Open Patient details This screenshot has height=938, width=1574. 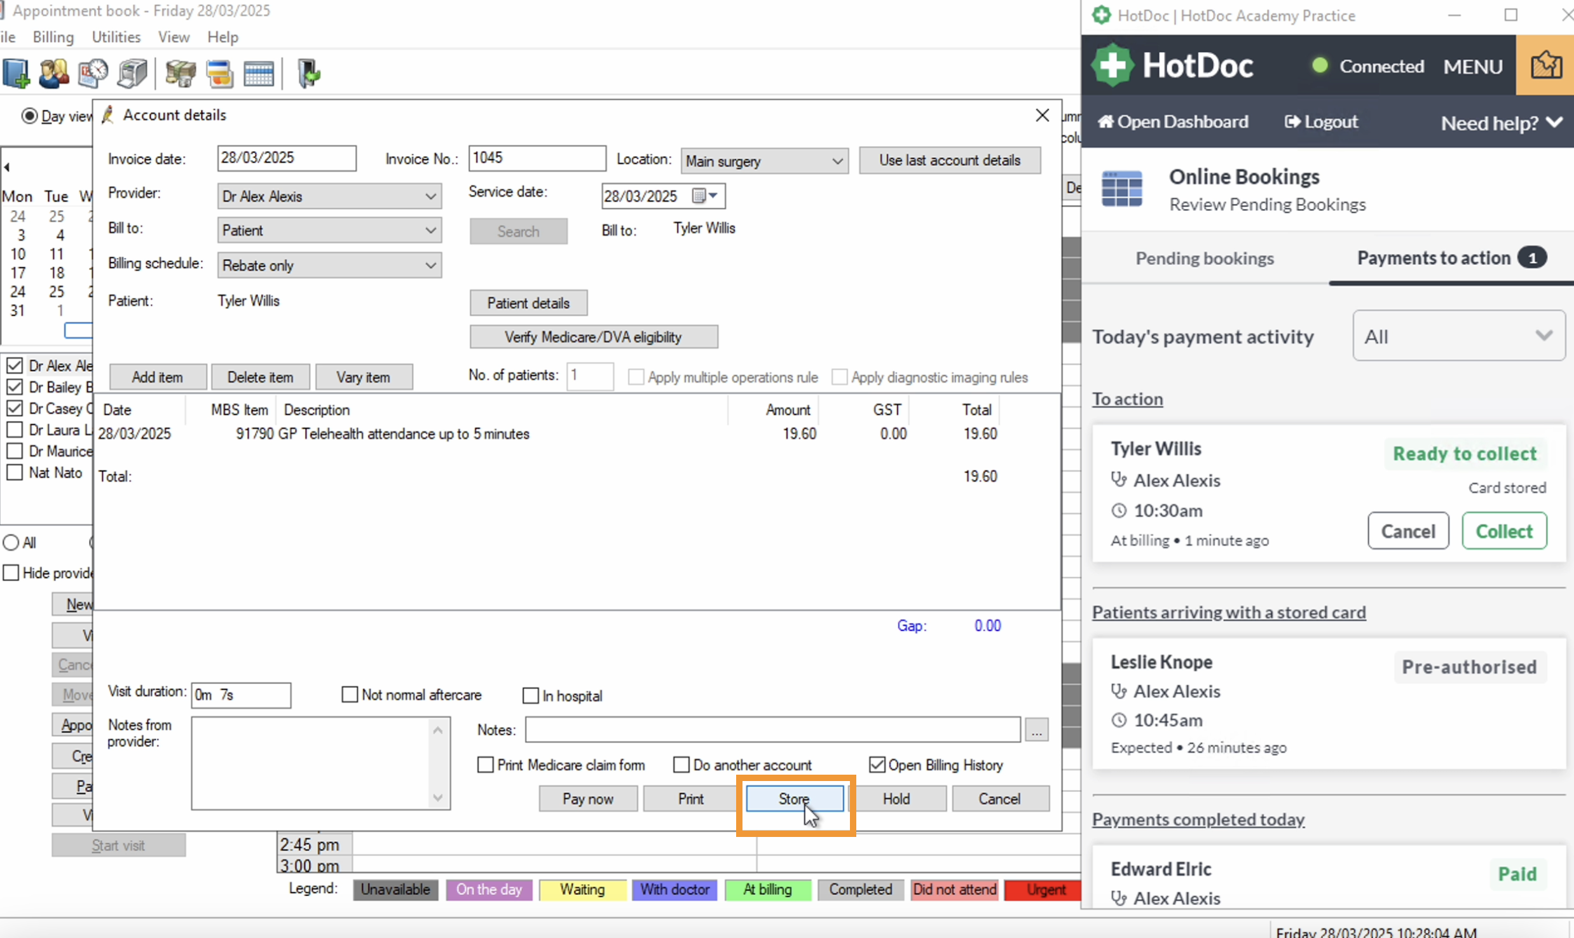(528, 303)
